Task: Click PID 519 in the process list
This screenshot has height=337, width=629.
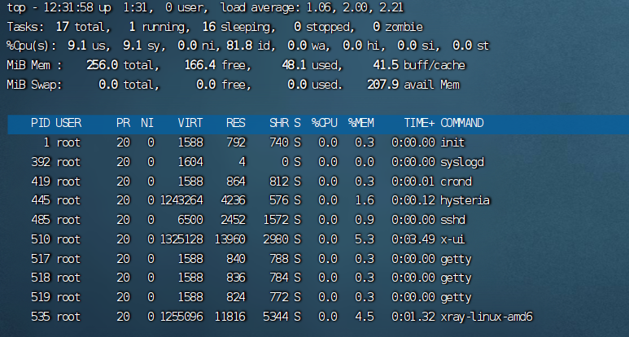Action: point(40,296)
